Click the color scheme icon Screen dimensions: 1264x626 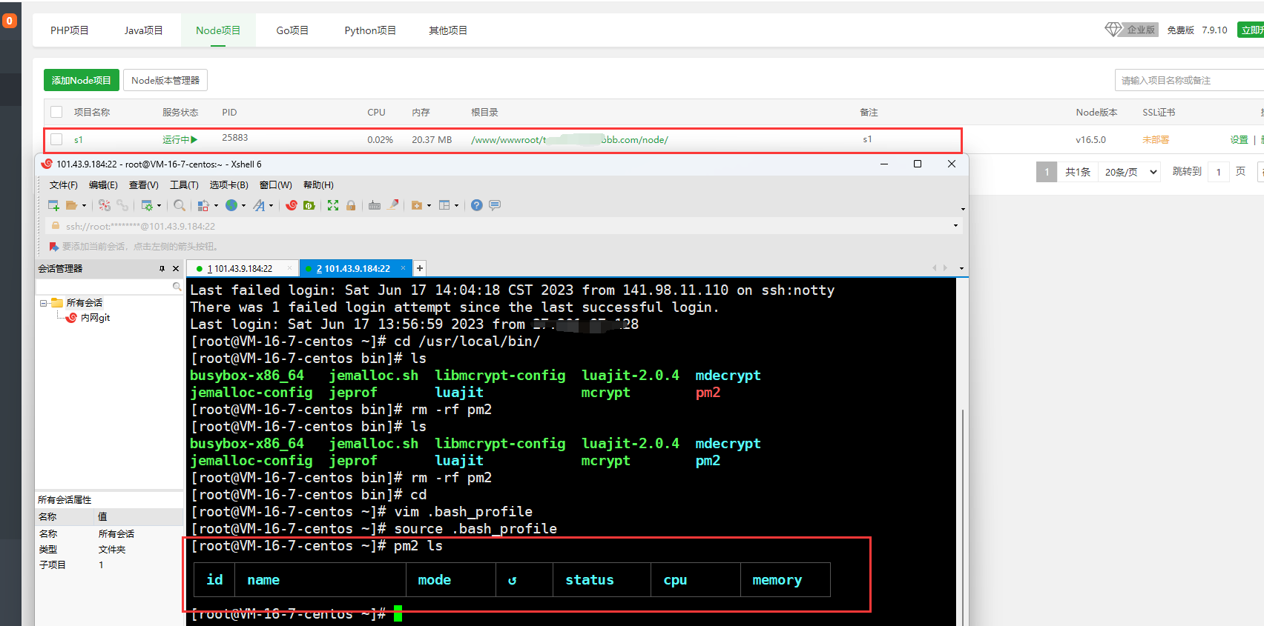pyautogui.click(x=203, y=205)
